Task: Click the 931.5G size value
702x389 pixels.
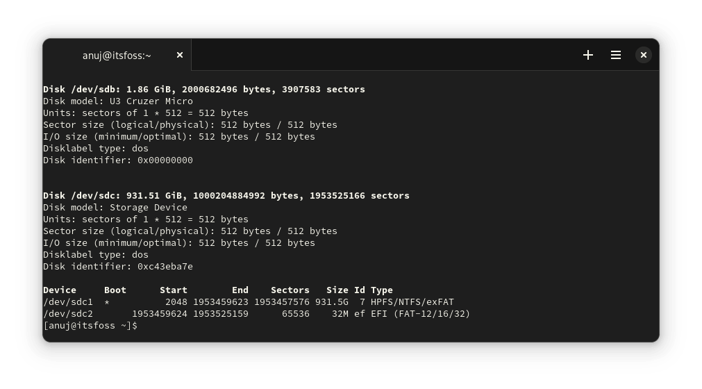Action: 332,302
